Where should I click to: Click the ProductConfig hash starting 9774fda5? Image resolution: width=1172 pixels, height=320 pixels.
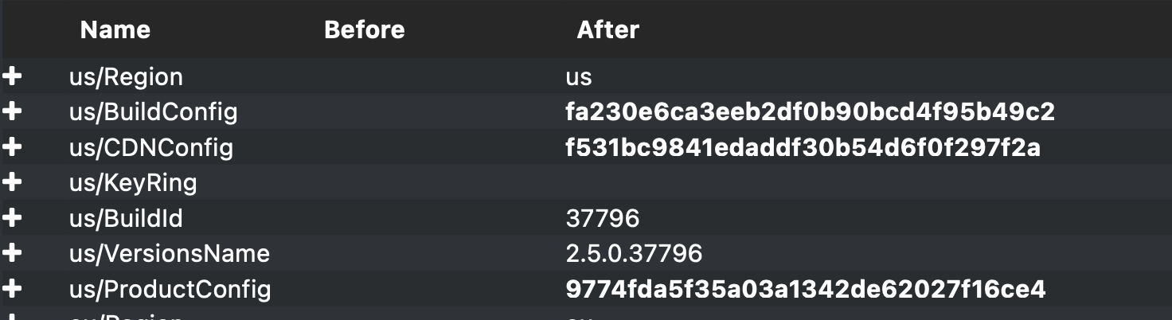[806, 290]
